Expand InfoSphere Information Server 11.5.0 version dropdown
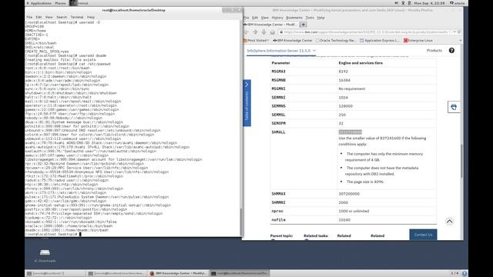Viewport: 493px width, 277px height. coord(281,51)
